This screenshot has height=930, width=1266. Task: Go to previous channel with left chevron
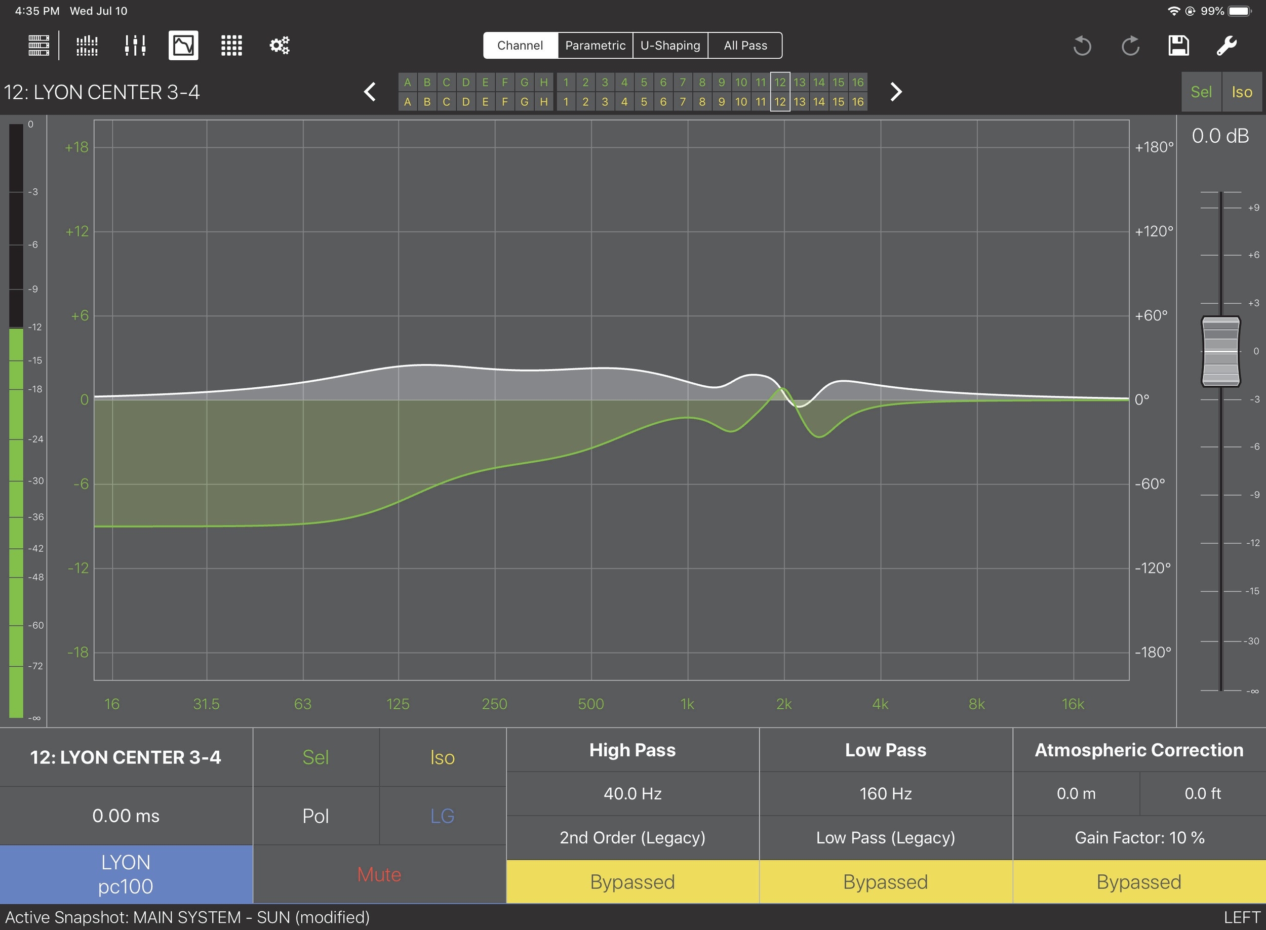(370, 92)
